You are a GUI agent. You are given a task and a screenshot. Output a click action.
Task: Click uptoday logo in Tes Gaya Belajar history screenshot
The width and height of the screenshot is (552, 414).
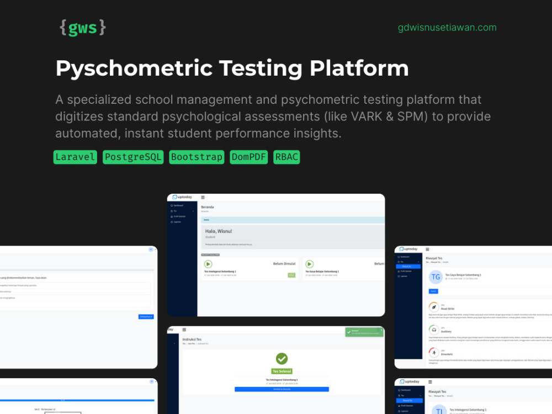point(408,250)
